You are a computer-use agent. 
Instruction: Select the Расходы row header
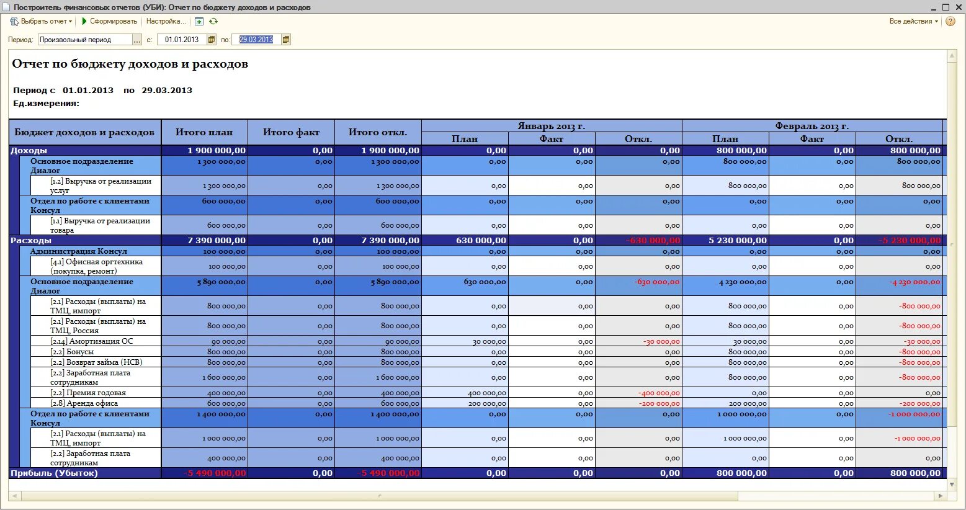pos(85,240)
